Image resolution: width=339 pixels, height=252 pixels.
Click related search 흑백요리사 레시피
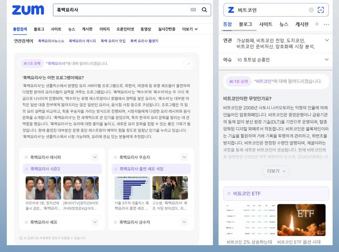pos(82,41)
